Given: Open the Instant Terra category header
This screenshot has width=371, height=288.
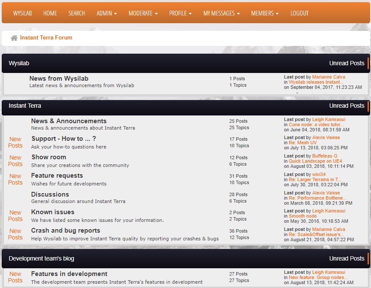Looking at the screenshot, I should 25,106.
